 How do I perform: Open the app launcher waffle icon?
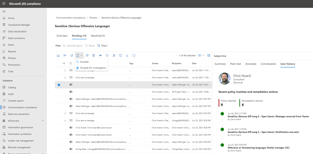click(x=4, y=3)
